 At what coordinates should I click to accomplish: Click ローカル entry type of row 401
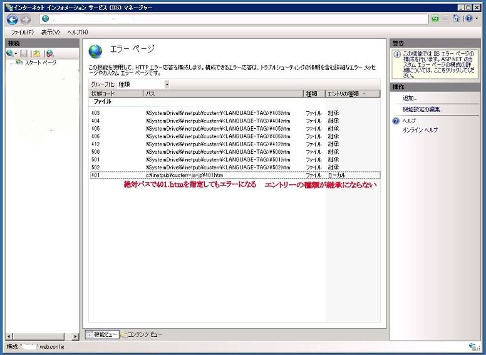[x=336, y=176]
